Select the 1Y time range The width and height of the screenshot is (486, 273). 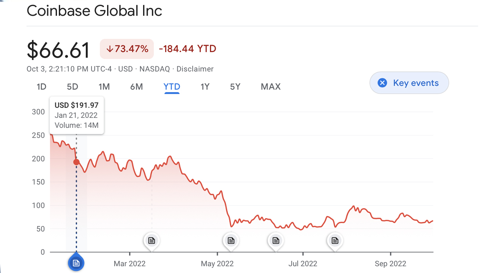click(205, 86)
